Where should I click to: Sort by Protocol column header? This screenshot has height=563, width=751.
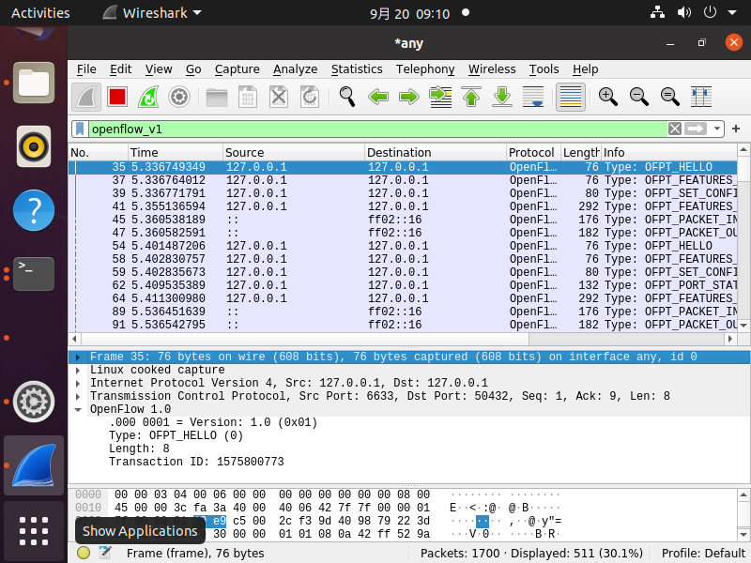533,153
